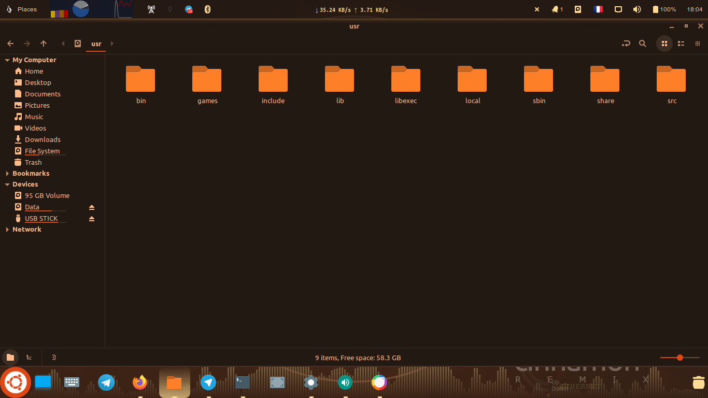Go forward with the right arrow
The height and width of the screenshot is (398, 708).
pos(27,44)
